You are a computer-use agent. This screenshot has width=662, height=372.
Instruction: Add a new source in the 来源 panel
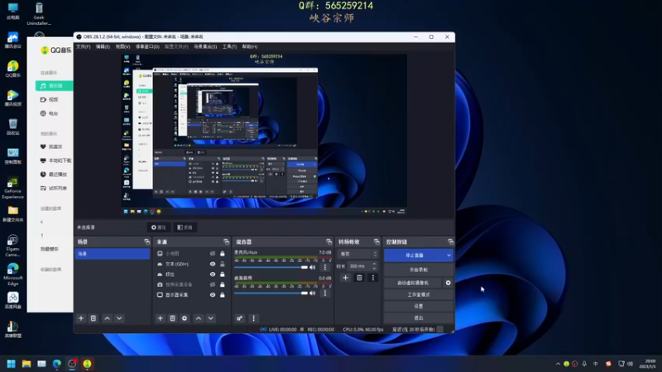tap(160, 318)
